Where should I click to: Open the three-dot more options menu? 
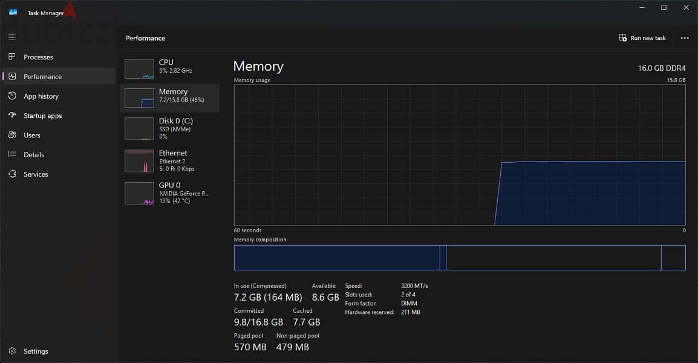click(685, 38)
